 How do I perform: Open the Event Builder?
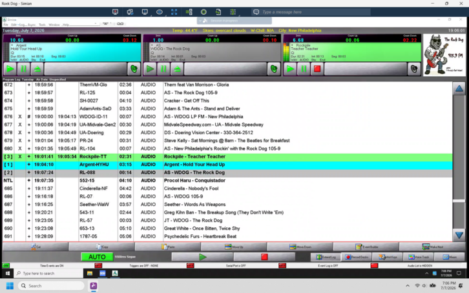pos(366,247)
